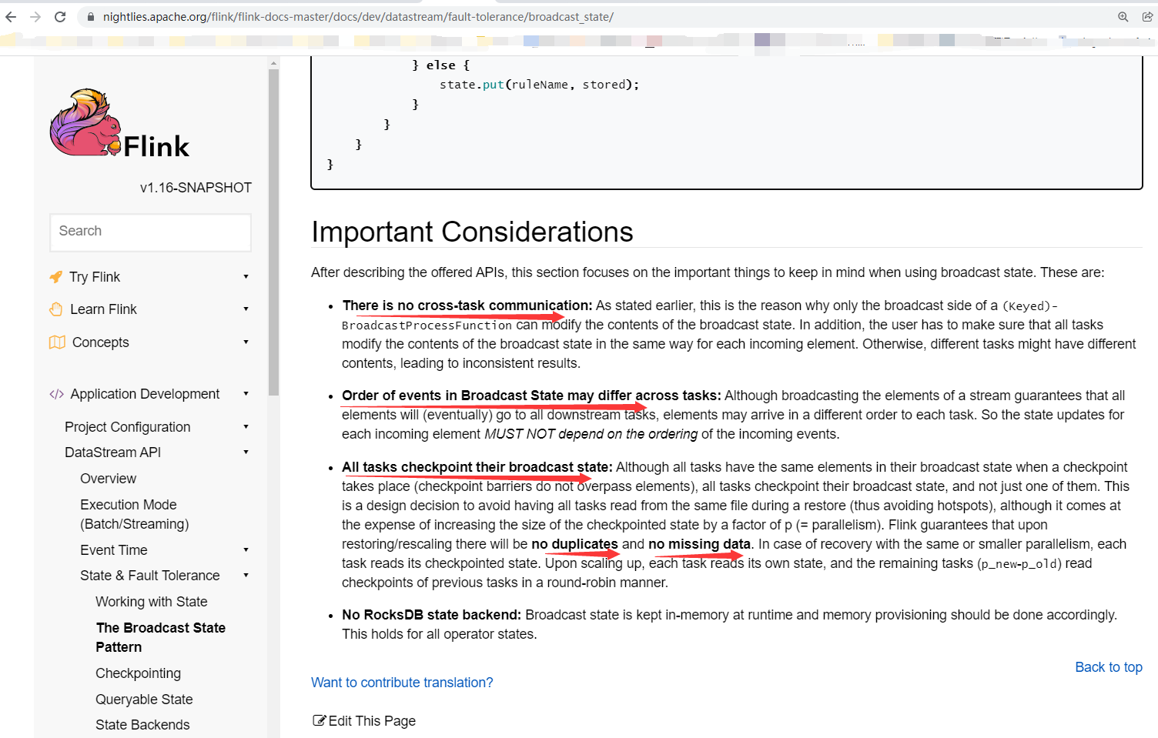Click the edit pencil icon beside Edit This Page

319,721
